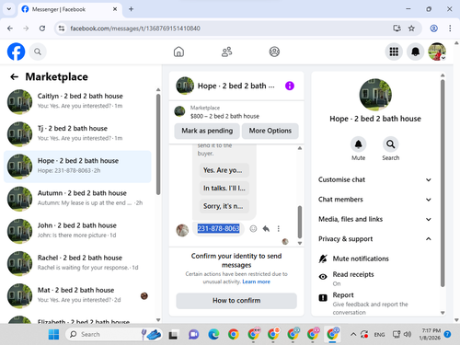Select Hope - 2 bed 2 bath conversation
460x345 pixels.
(77, 167)
